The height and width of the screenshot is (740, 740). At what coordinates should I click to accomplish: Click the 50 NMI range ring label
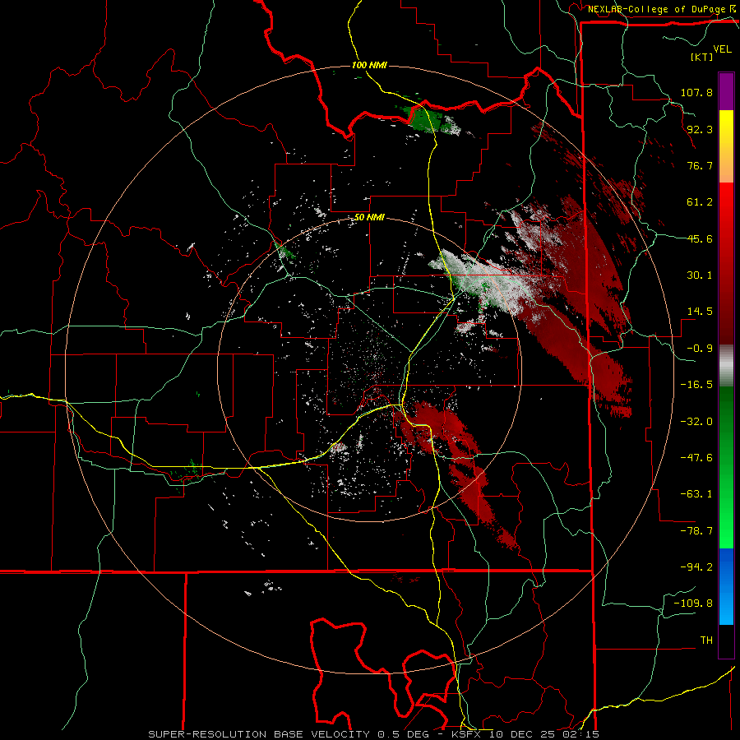[x=369, y=218]
